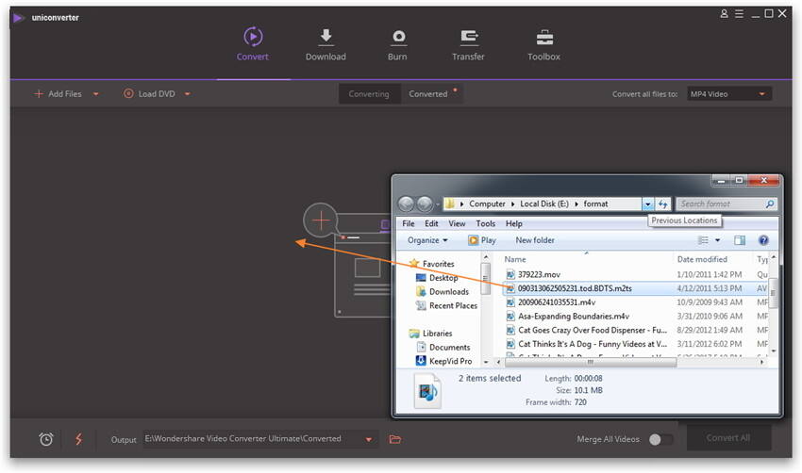The width and height of the screenshot is (802, 473).
Task: Select the file Asa-Expanding Boundaries.m4v
Action: tap(568, 317)
